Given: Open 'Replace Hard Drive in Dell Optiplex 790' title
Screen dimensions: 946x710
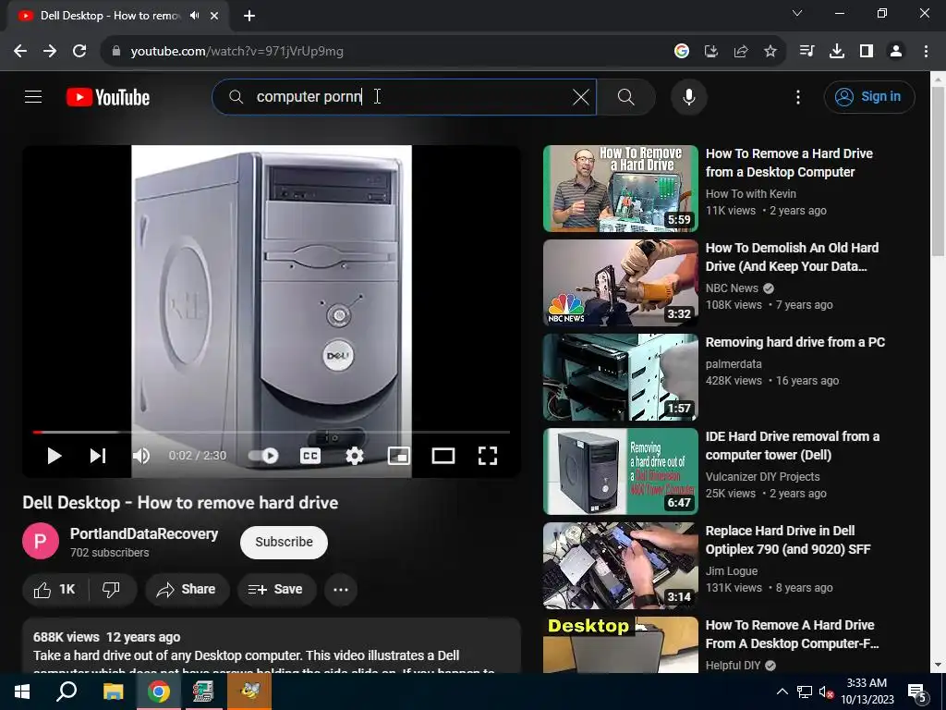Looking at the screenshot, I should pos(788,540).
